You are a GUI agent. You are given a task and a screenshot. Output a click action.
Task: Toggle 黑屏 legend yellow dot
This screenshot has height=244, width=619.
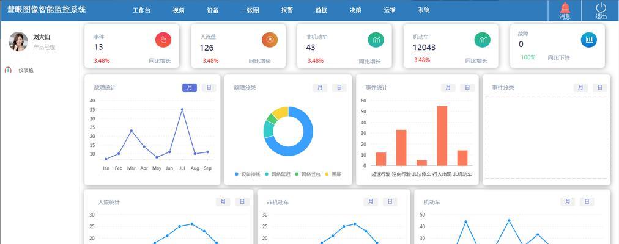(327, 174)
